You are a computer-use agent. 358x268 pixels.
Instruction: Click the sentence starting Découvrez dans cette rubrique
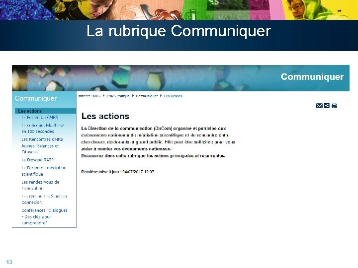(x=153, y=156)
